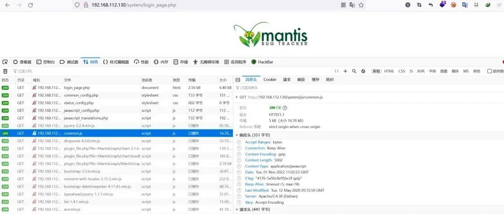
Task: Open the Console (控制台) tab
Action: tap(46, 62)
